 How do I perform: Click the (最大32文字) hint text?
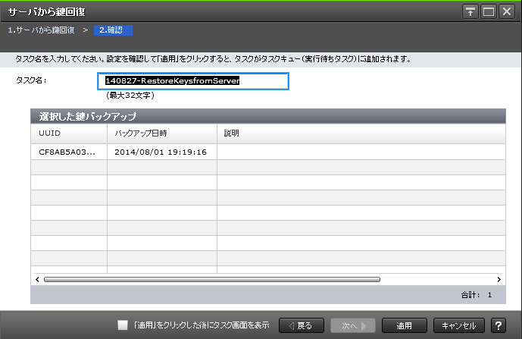click(130, 96)
